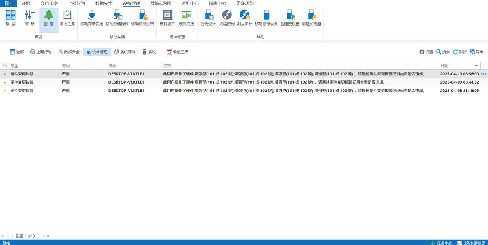The height and width of the screenshot is (245, 488).
Task: Switch to 运维中心 ribbon tab
Action: (x=190, y=3)
